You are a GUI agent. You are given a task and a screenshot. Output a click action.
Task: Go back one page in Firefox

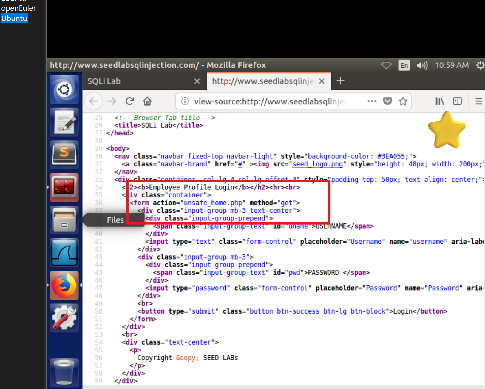[x=94, y=101]
